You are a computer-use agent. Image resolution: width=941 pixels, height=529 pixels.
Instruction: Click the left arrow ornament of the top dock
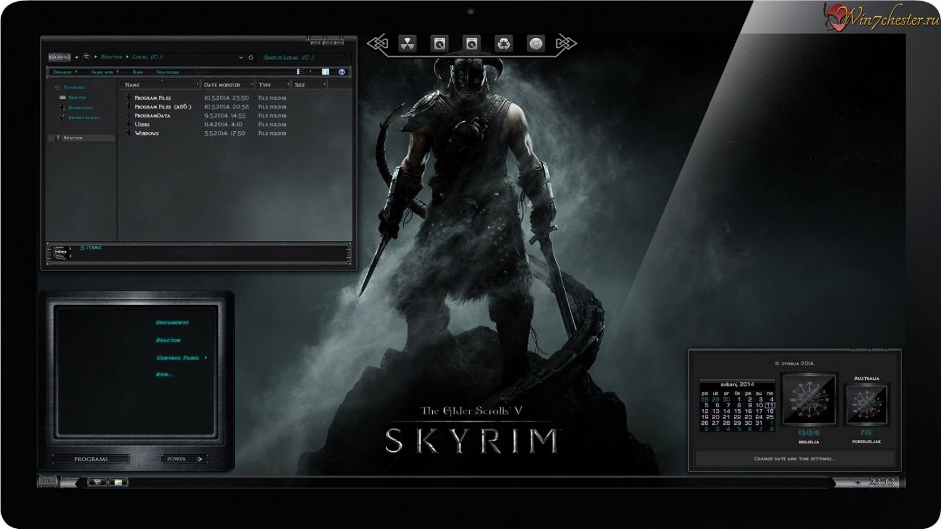coord(377,43)
